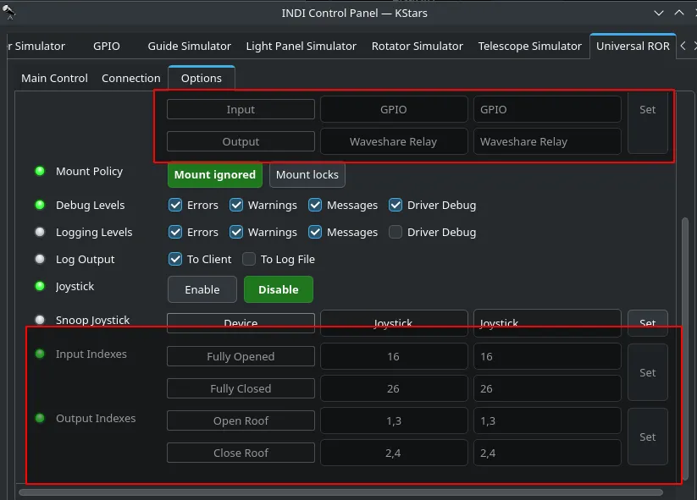
Task: Click the read-only Fully Closed value 26
Action: [x=394, y=388]
